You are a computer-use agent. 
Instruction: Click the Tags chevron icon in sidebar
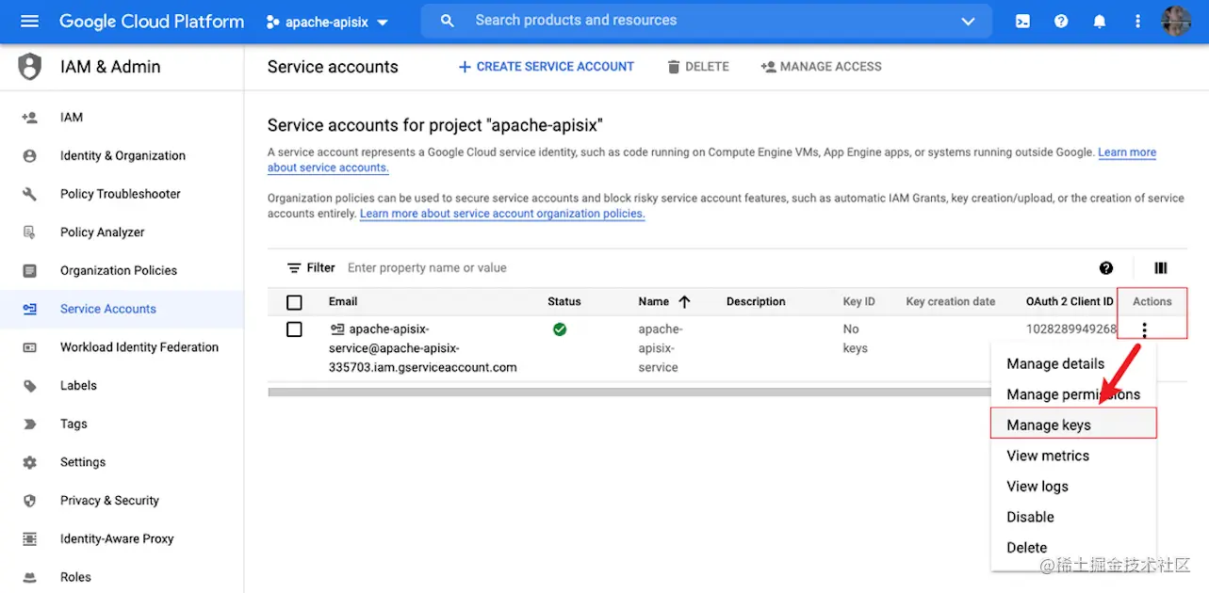click(29, 425)
